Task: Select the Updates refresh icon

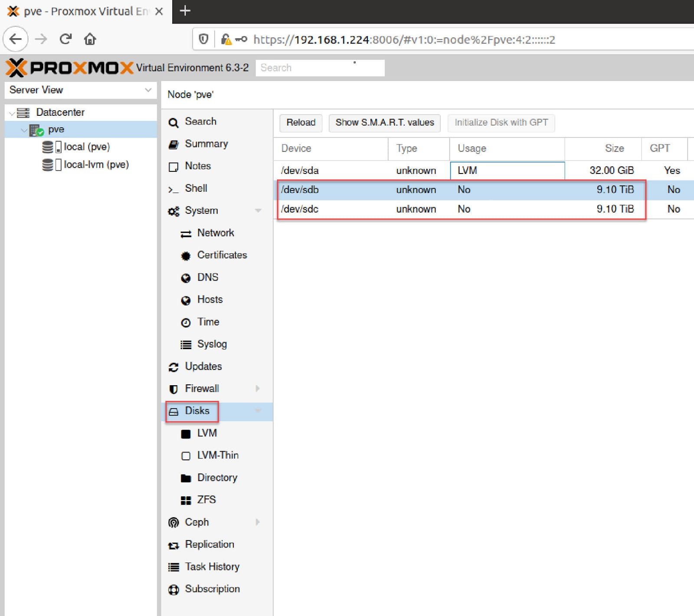Action: point(174,367)
